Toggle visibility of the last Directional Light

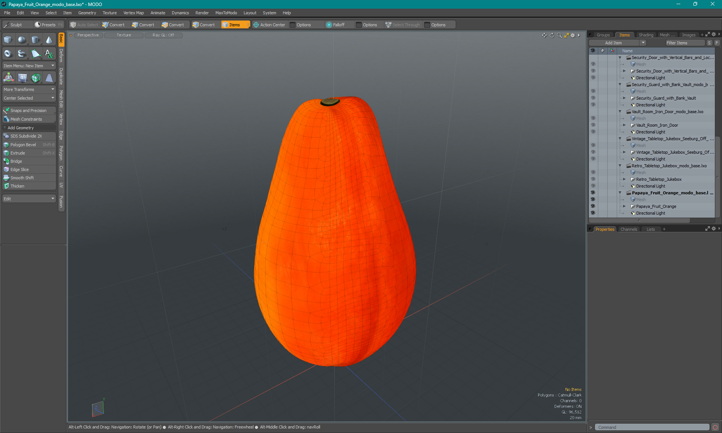click(x=593, y=213)
